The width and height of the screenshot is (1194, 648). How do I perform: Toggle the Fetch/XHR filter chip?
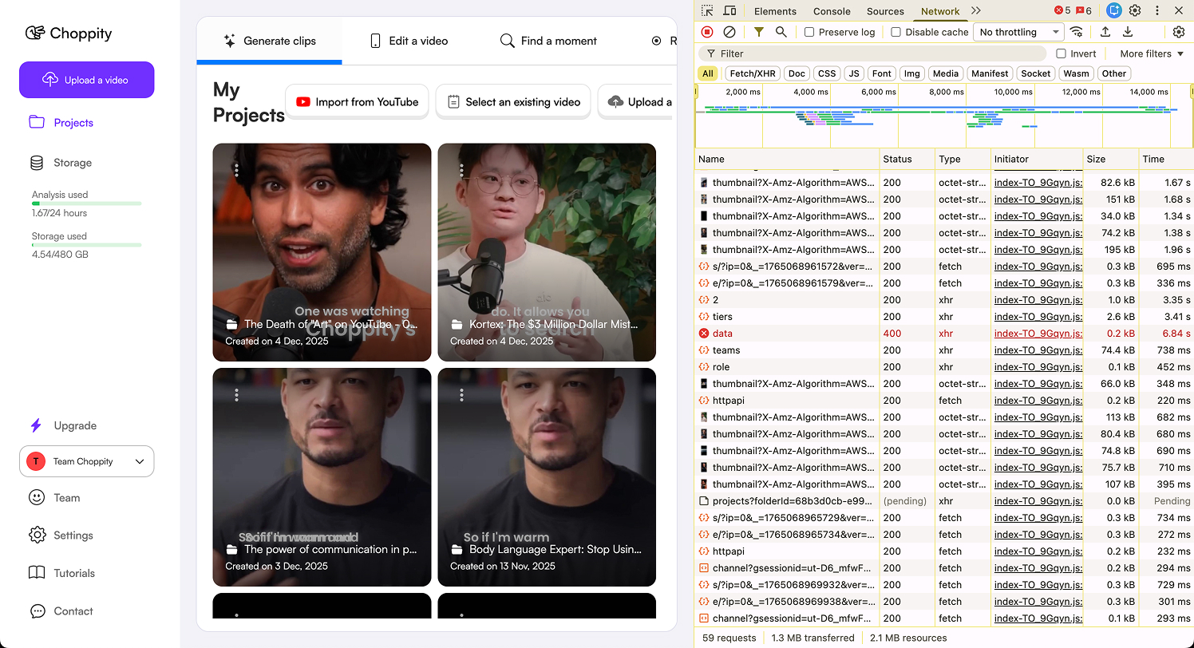pos(753,73)
